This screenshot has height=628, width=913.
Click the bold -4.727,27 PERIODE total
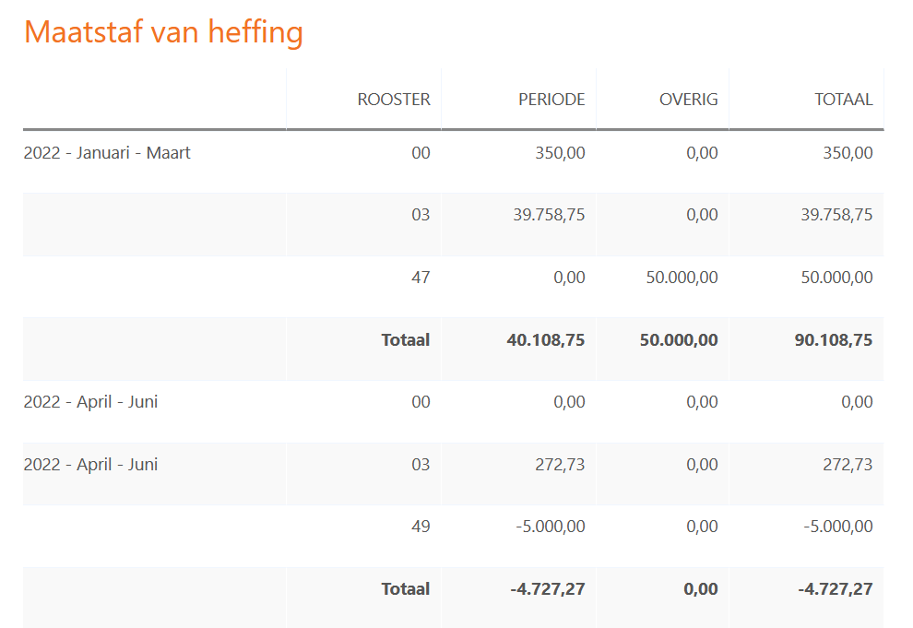coord(547,589)
